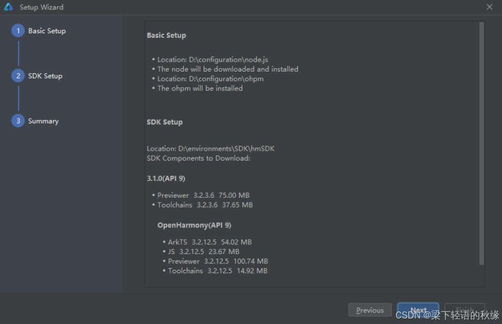Click 'The node will be downloaded and installed'
This screenshot has width=502, height=324.
pyautogui.click(x=228, y=69)
